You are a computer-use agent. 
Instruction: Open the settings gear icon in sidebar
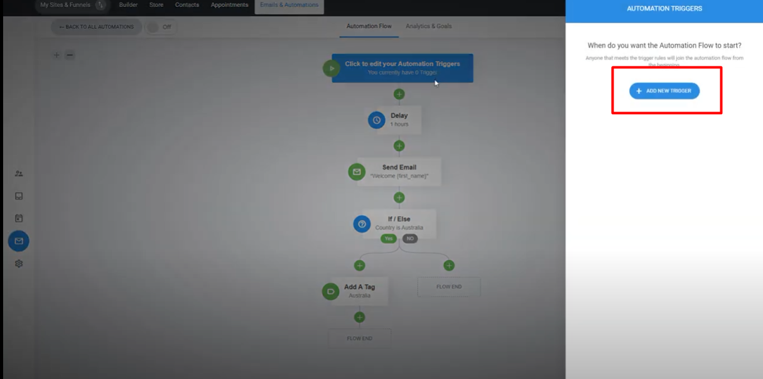pos(19,264)
